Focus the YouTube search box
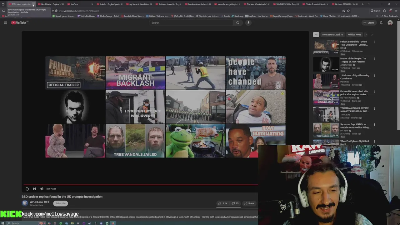Screen dimensions: 400x225 [x=191, y=22]
